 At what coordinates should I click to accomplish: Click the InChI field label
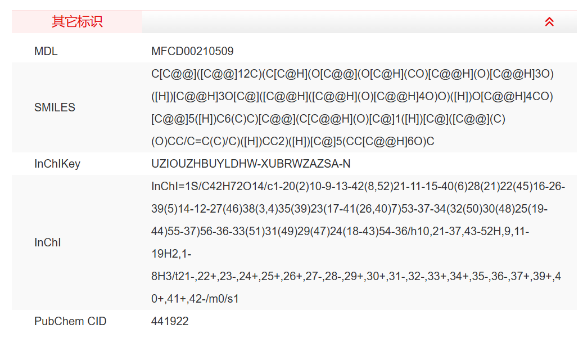47,242
